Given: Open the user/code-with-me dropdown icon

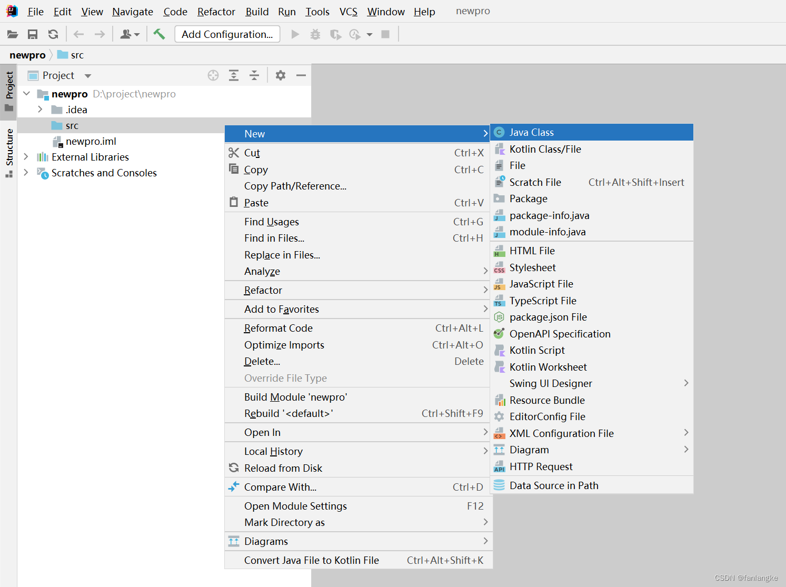Looking at the screenshot, I should click(130, 34).
